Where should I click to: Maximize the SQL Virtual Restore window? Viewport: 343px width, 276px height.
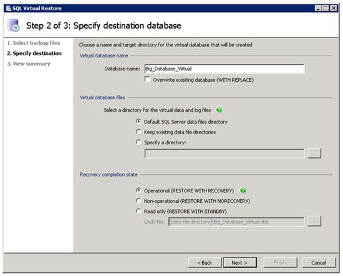[326, 8]
